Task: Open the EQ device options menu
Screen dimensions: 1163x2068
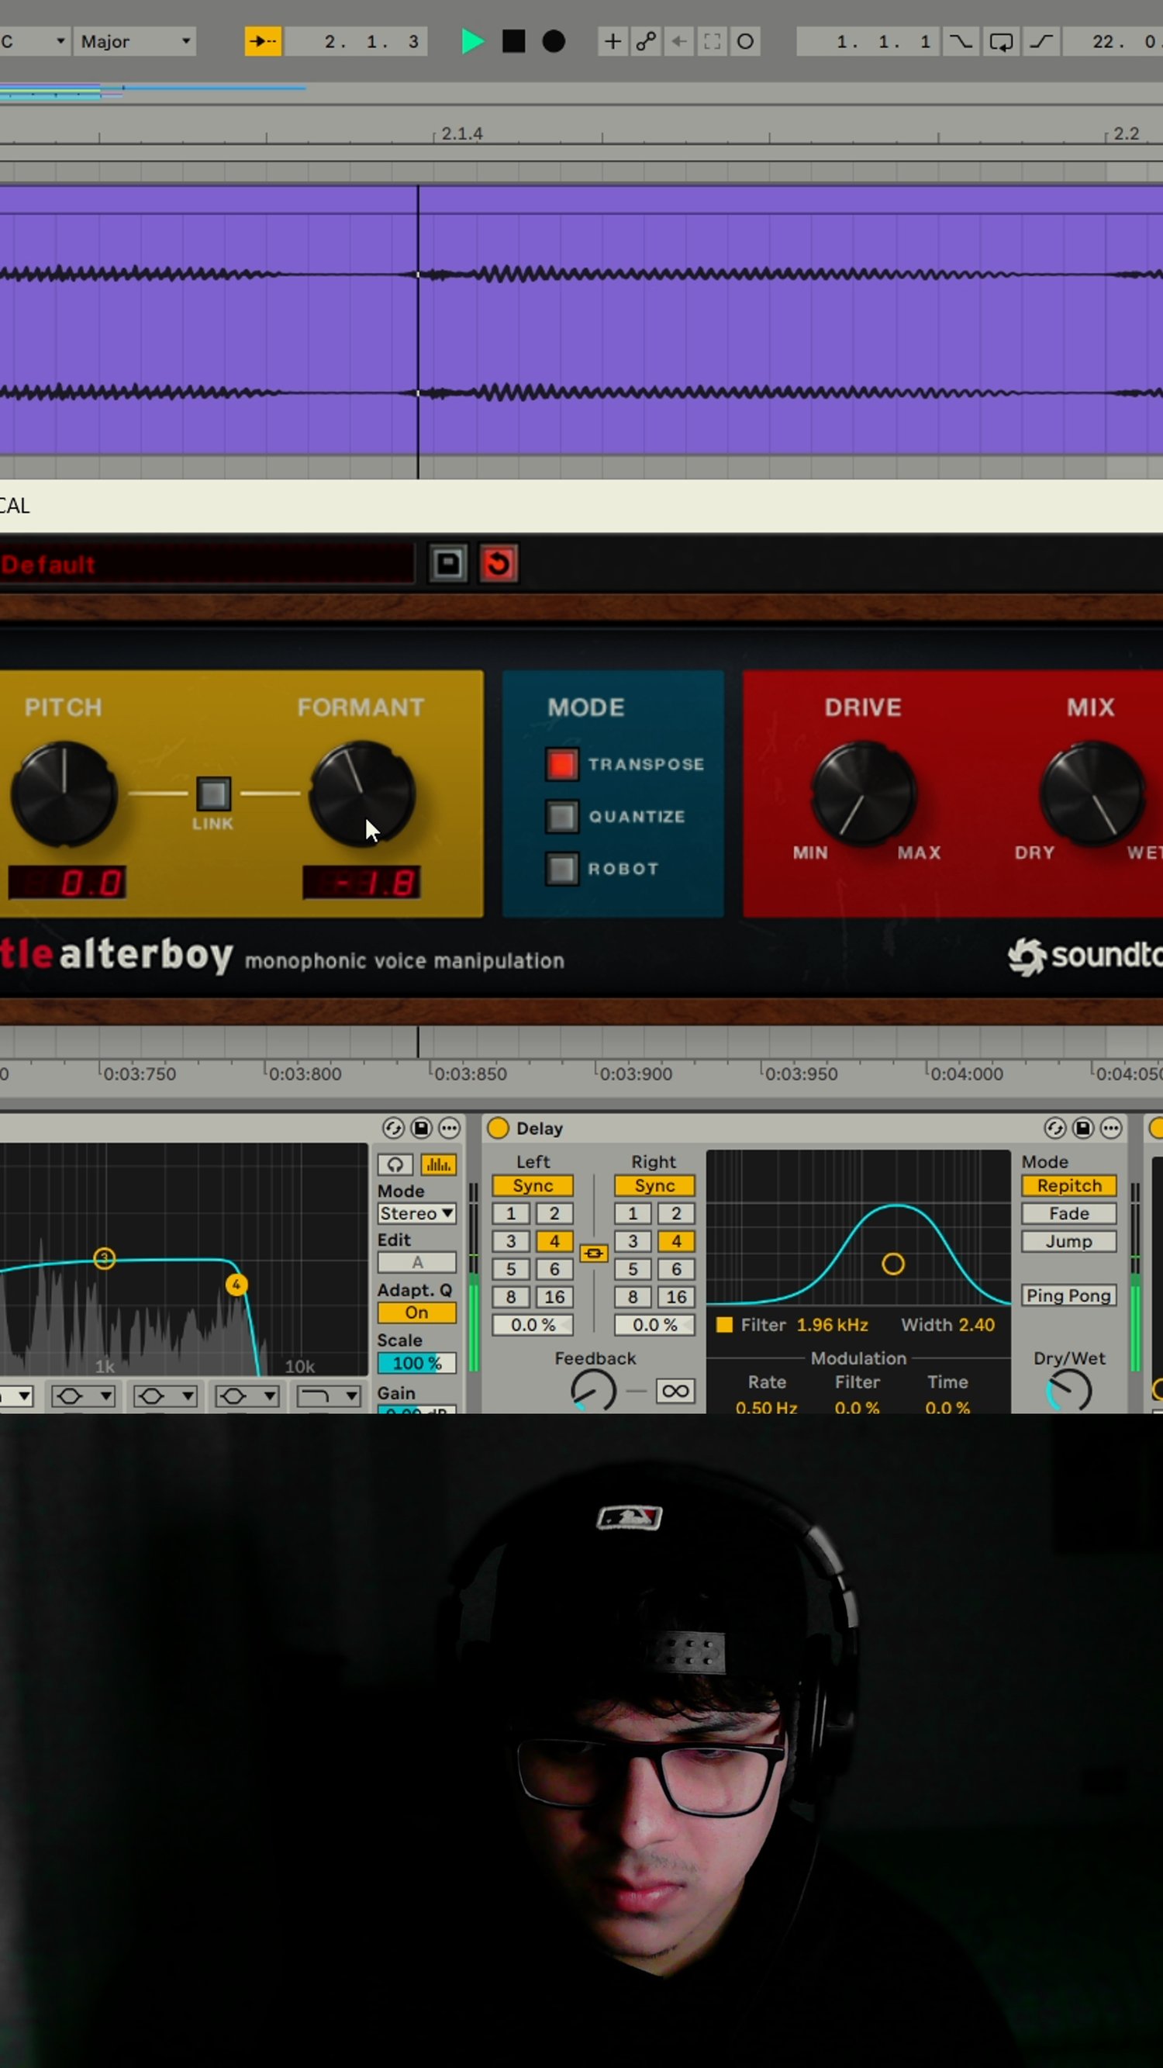Action: coord(450,1129)
